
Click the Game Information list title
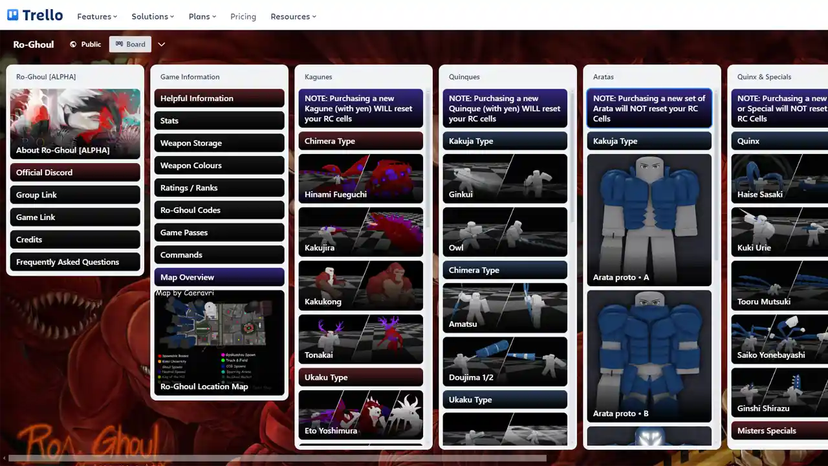[x=190, y=76]
